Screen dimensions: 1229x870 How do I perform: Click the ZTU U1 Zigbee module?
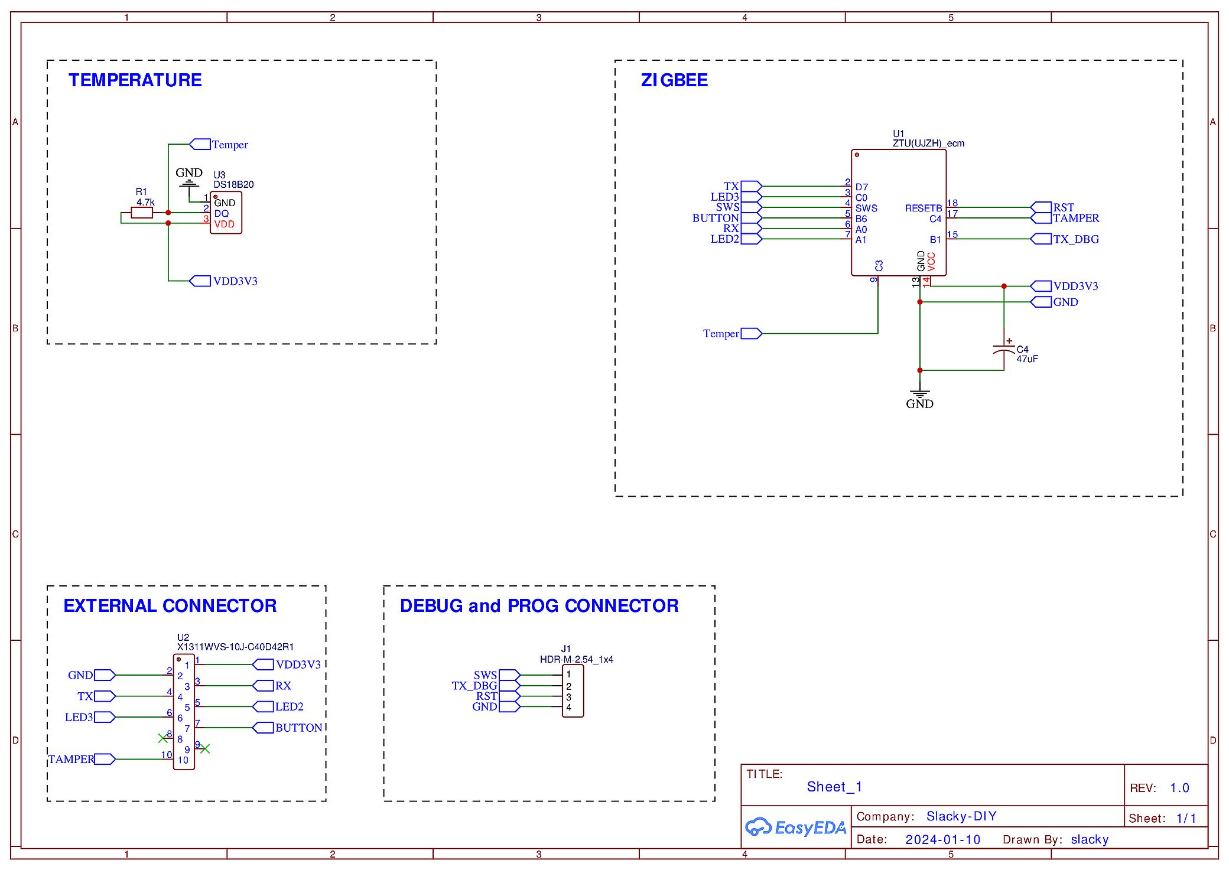(898, 213)
